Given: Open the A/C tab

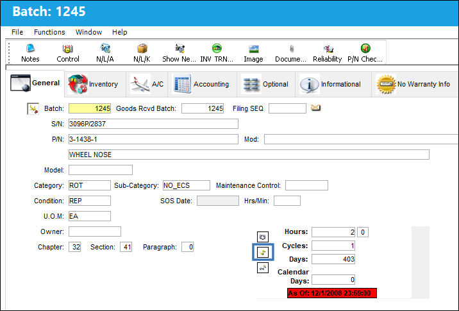Looking at the screenshot, I should click(x=147, y=84).
